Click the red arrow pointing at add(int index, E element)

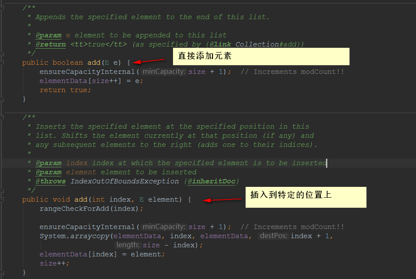coord(222,200)
